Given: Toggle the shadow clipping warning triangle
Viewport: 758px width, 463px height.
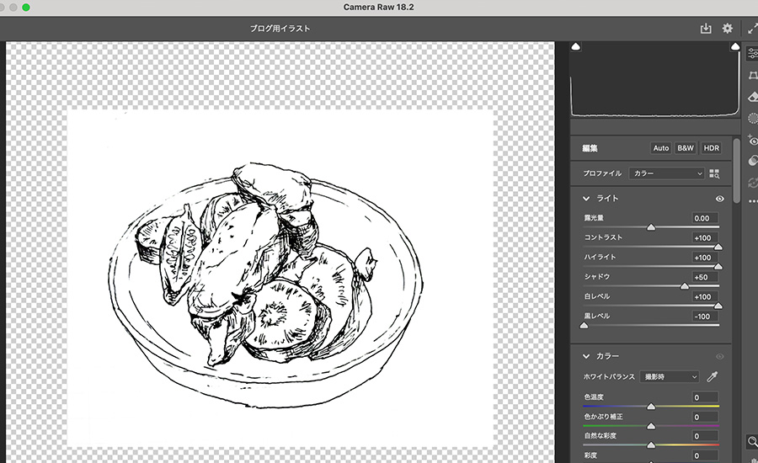Looking at the screenshot, I should 576,47.
